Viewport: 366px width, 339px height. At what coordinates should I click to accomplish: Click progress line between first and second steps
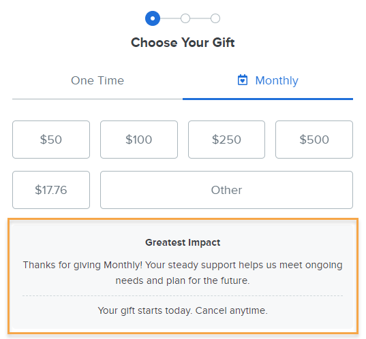click(x=170, y=18)
